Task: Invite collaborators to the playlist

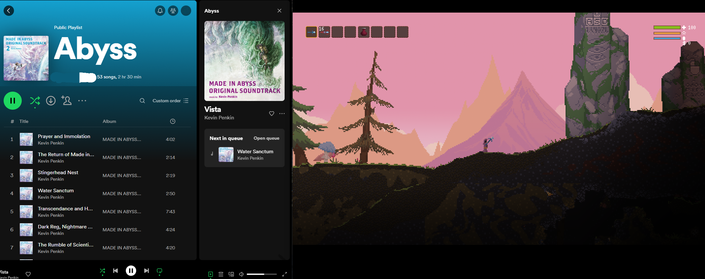Action: point(66,100)
